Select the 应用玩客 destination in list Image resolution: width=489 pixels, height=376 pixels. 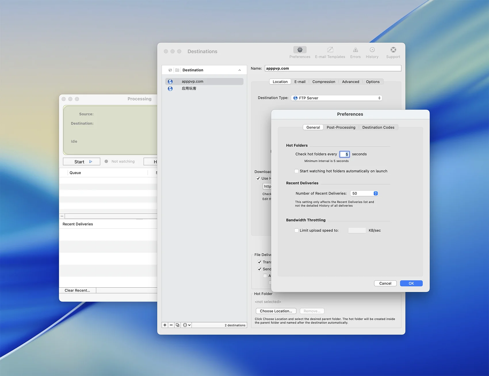click(x=189, y=89)
